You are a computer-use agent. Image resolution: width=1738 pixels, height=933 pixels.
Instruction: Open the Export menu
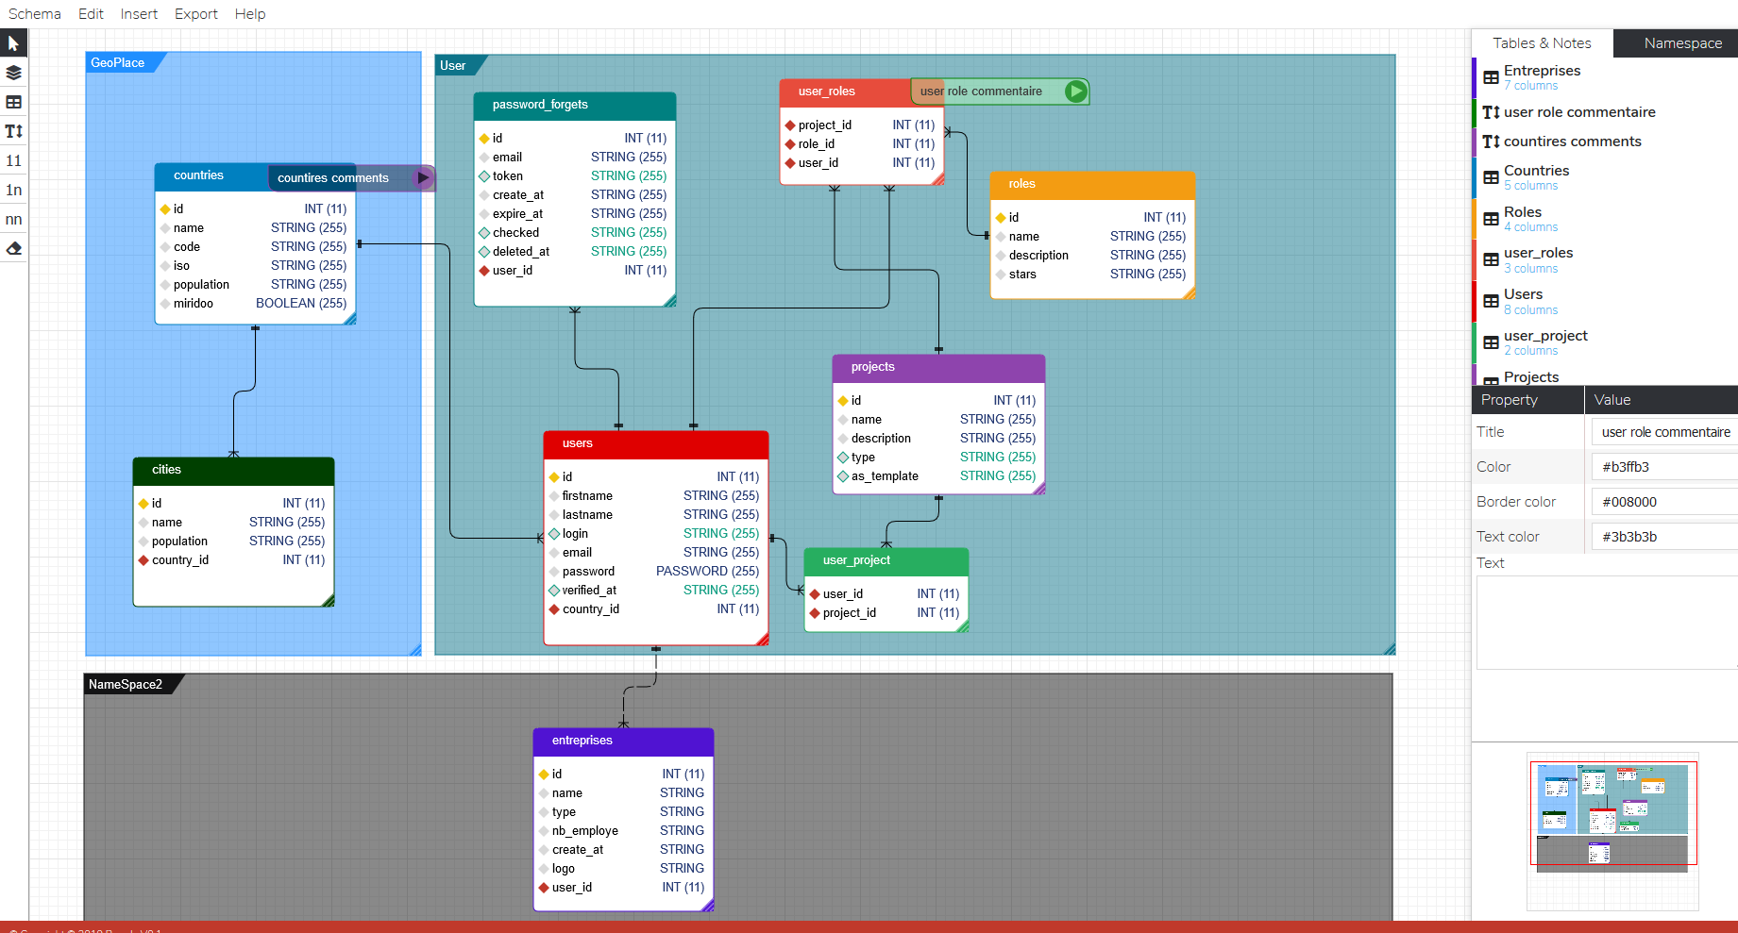tap(196, 14)
